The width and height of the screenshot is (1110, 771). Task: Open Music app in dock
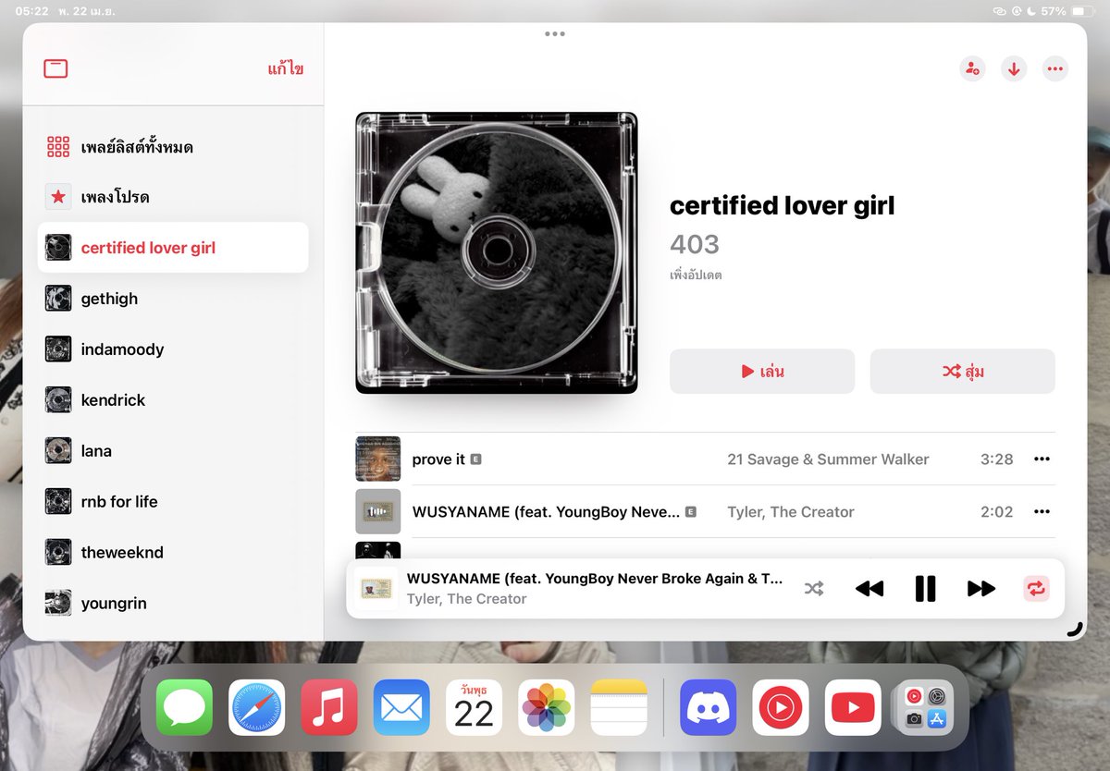[329, 708]
